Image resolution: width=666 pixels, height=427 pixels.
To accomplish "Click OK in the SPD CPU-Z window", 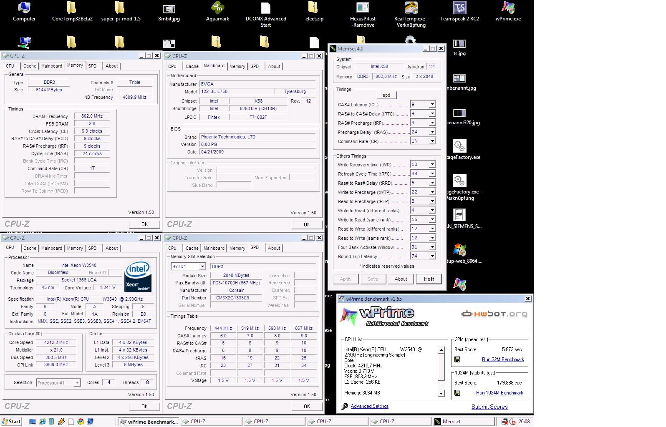I will [307, 406].
